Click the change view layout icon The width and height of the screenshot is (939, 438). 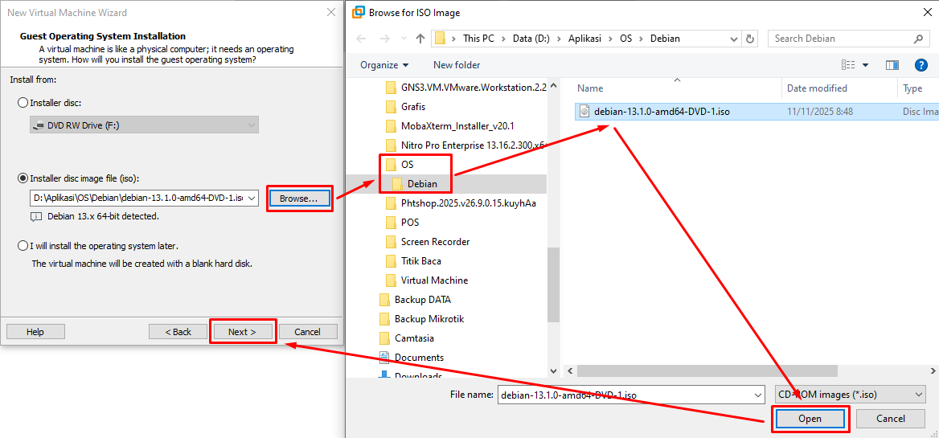point(848,65)
